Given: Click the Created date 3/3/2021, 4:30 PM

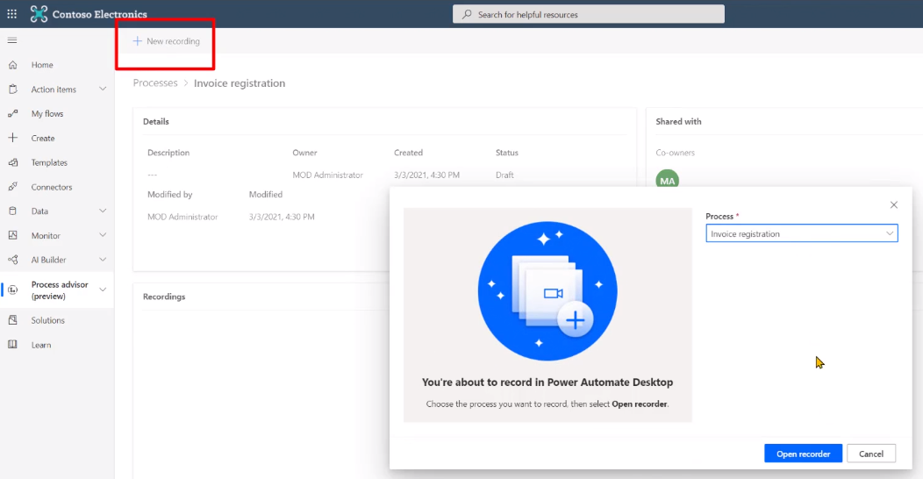Looking at the screenshot, I should (426, 175).
